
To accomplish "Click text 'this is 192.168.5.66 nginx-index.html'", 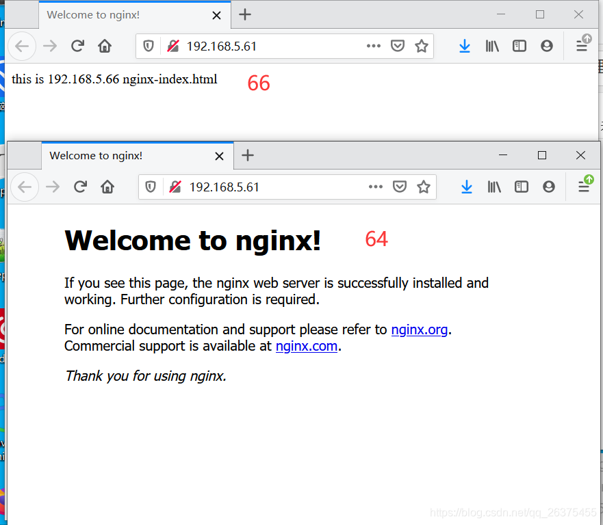I will pos(114,79).
